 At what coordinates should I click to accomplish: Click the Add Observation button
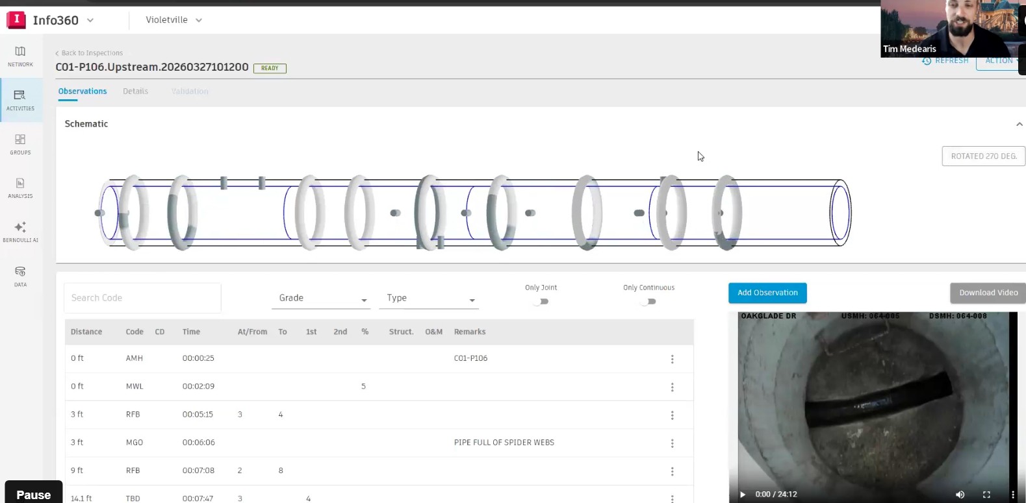(767, 293)
